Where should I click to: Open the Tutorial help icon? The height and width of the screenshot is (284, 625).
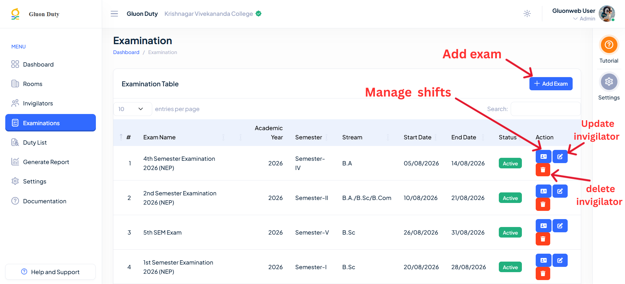tap(609, 44)
